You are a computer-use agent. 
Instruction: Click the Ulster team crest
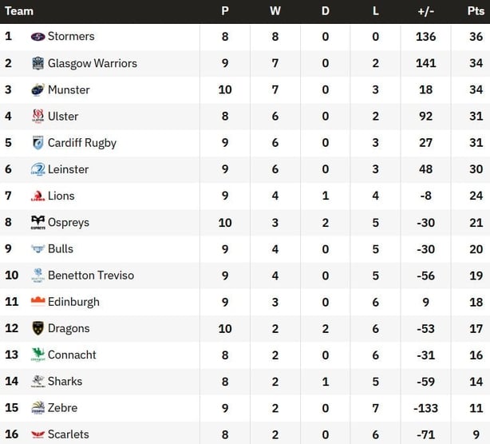tap(38, 117)
